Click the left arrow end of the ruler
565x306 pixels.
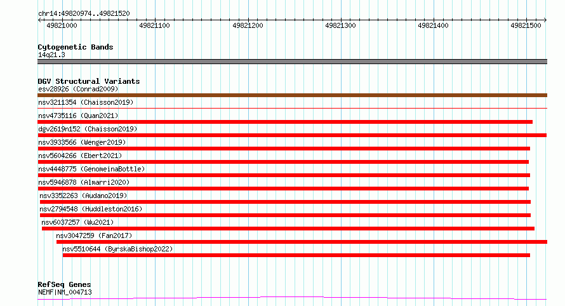click(x=39, y=20)
